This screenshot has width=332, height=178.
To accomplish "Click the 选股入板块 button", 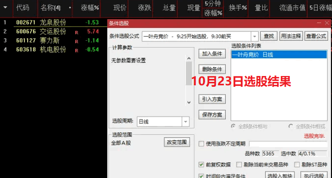I will [x=280, y=175].
